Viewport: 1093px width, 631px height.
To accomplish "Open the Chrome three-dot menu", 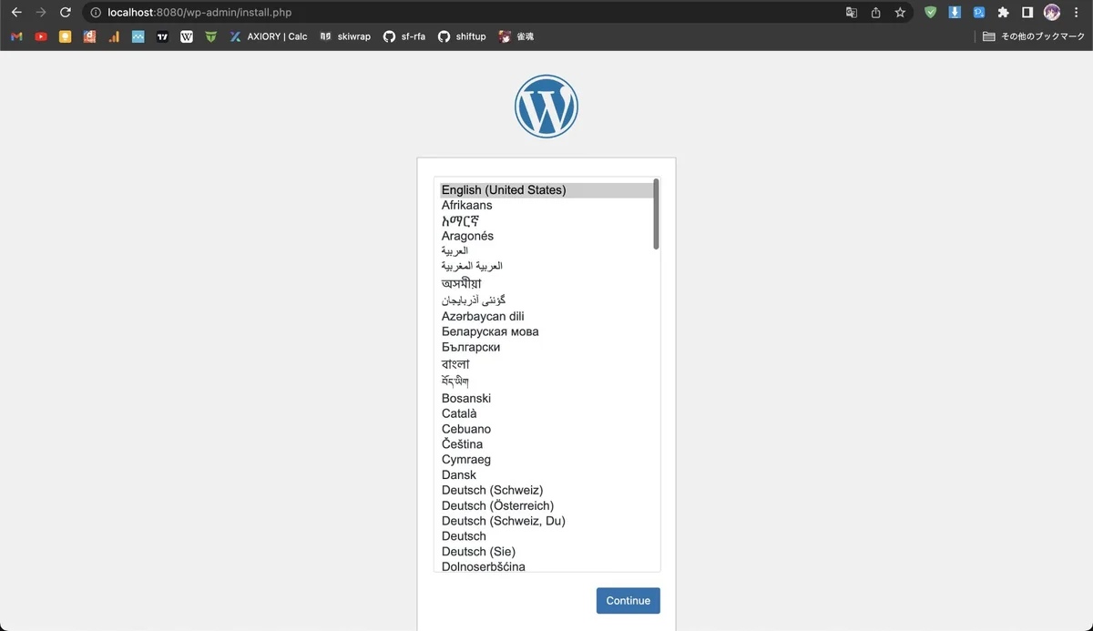I will click(x=1077, y=13).
